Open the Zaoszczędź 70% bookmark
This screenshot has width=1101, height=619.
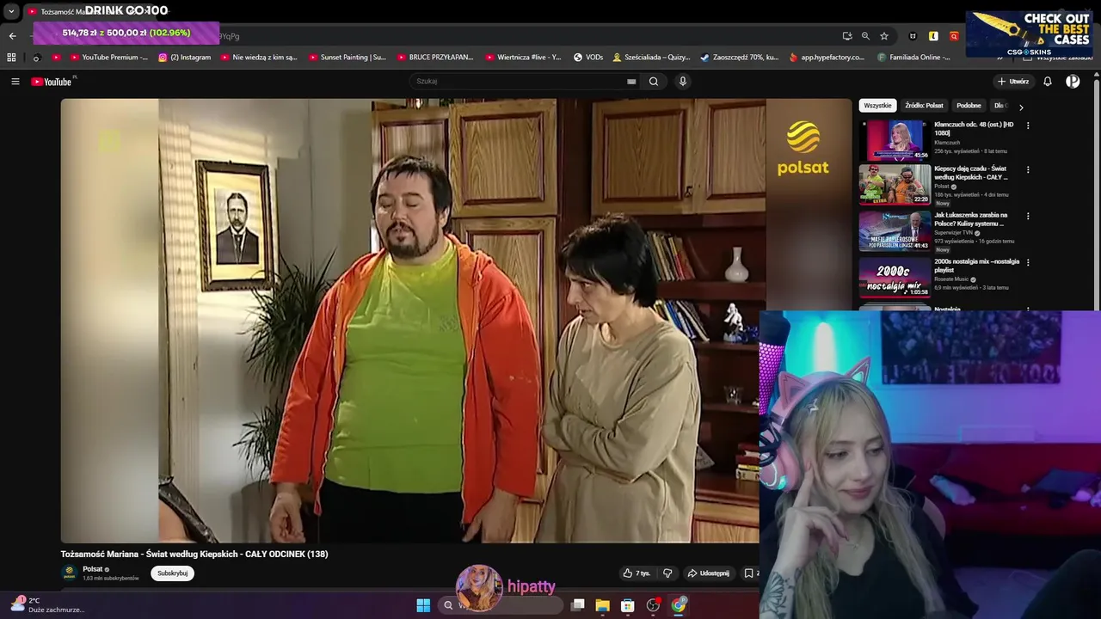(x=739, y=58)
